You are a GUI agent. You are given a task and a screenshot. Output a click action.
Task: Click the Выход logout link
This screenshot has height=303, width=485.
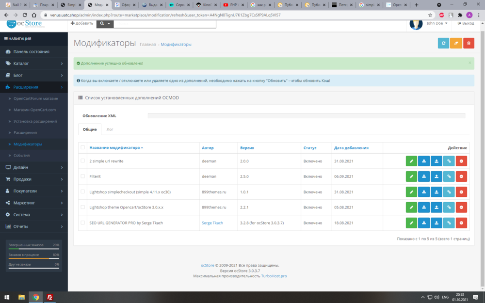pyautogui.click(x=466, y=23)
